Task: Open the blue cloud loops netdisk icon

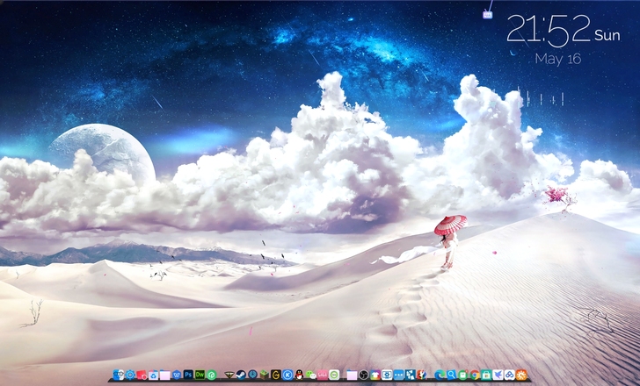Action: [509, 375]
